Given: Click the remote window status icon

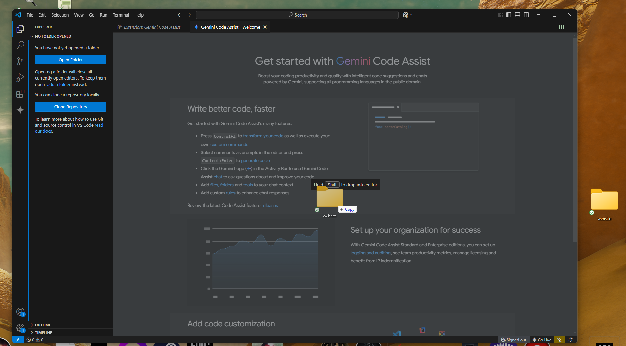Looking at the screenshot, I should [x=18, y=340].
